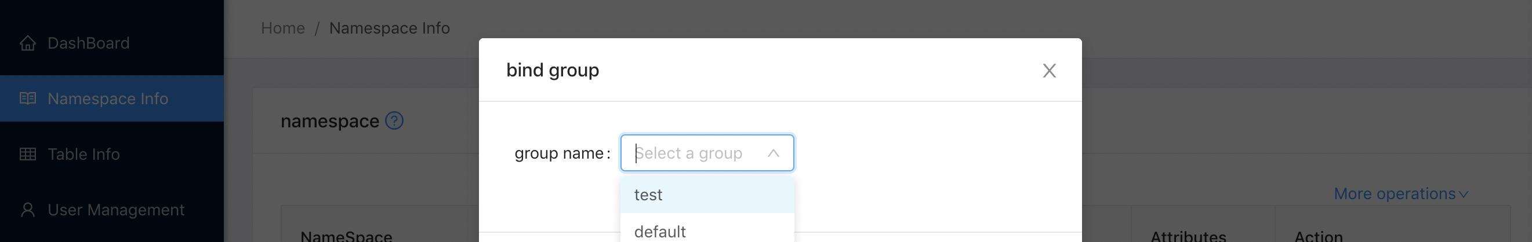Follow the Home breadcrumb link

point(282,28)
